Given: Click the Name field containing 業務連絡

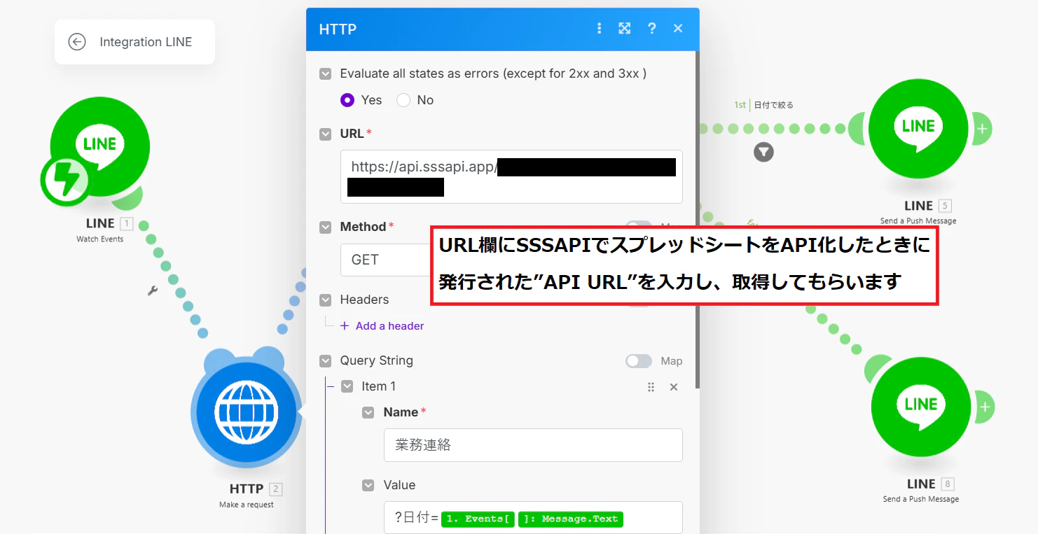Looking at the screenshot, I should coord(533,445).
